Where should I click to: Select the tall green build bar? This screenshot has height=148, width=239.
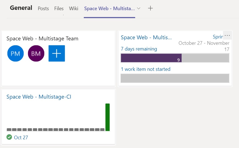[x=107, y=117]
